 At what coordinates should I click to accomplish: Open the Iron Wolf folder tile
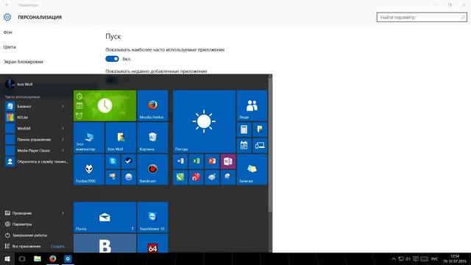click(x=121, y=138)
